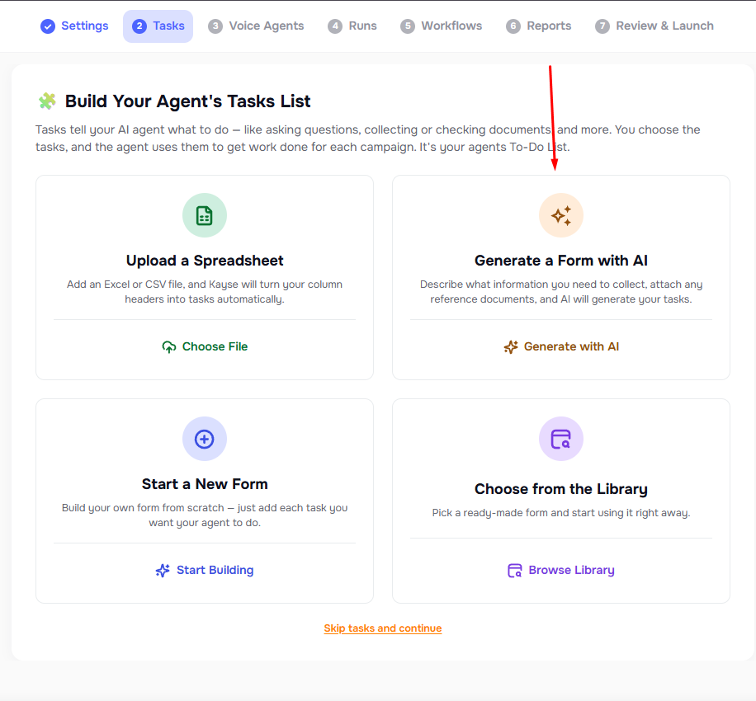Click the Skip tasks and continue link
The height and width of the screenshot is (701, 756).
click(382, 628)
